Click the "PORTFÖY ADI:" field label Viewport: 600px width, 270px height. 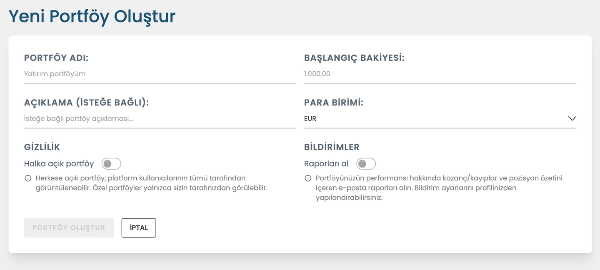[56, 58]
